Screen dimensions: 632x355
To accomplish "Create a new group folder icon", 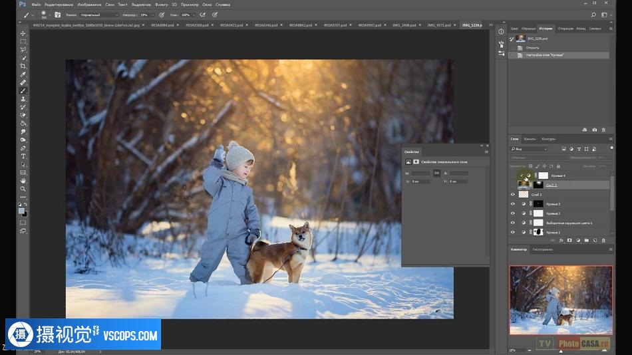I will click(587, 241).
